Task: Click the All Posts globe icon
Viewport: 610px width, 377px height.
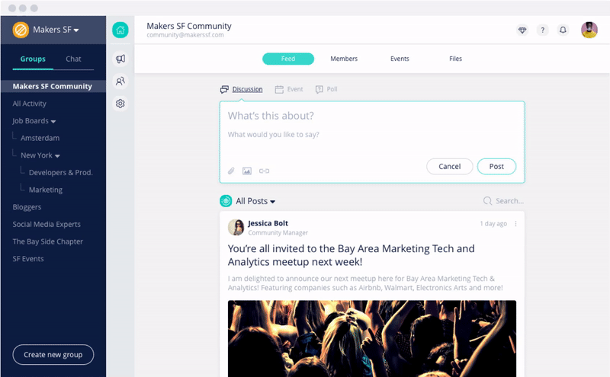Action: pos(226,201)
